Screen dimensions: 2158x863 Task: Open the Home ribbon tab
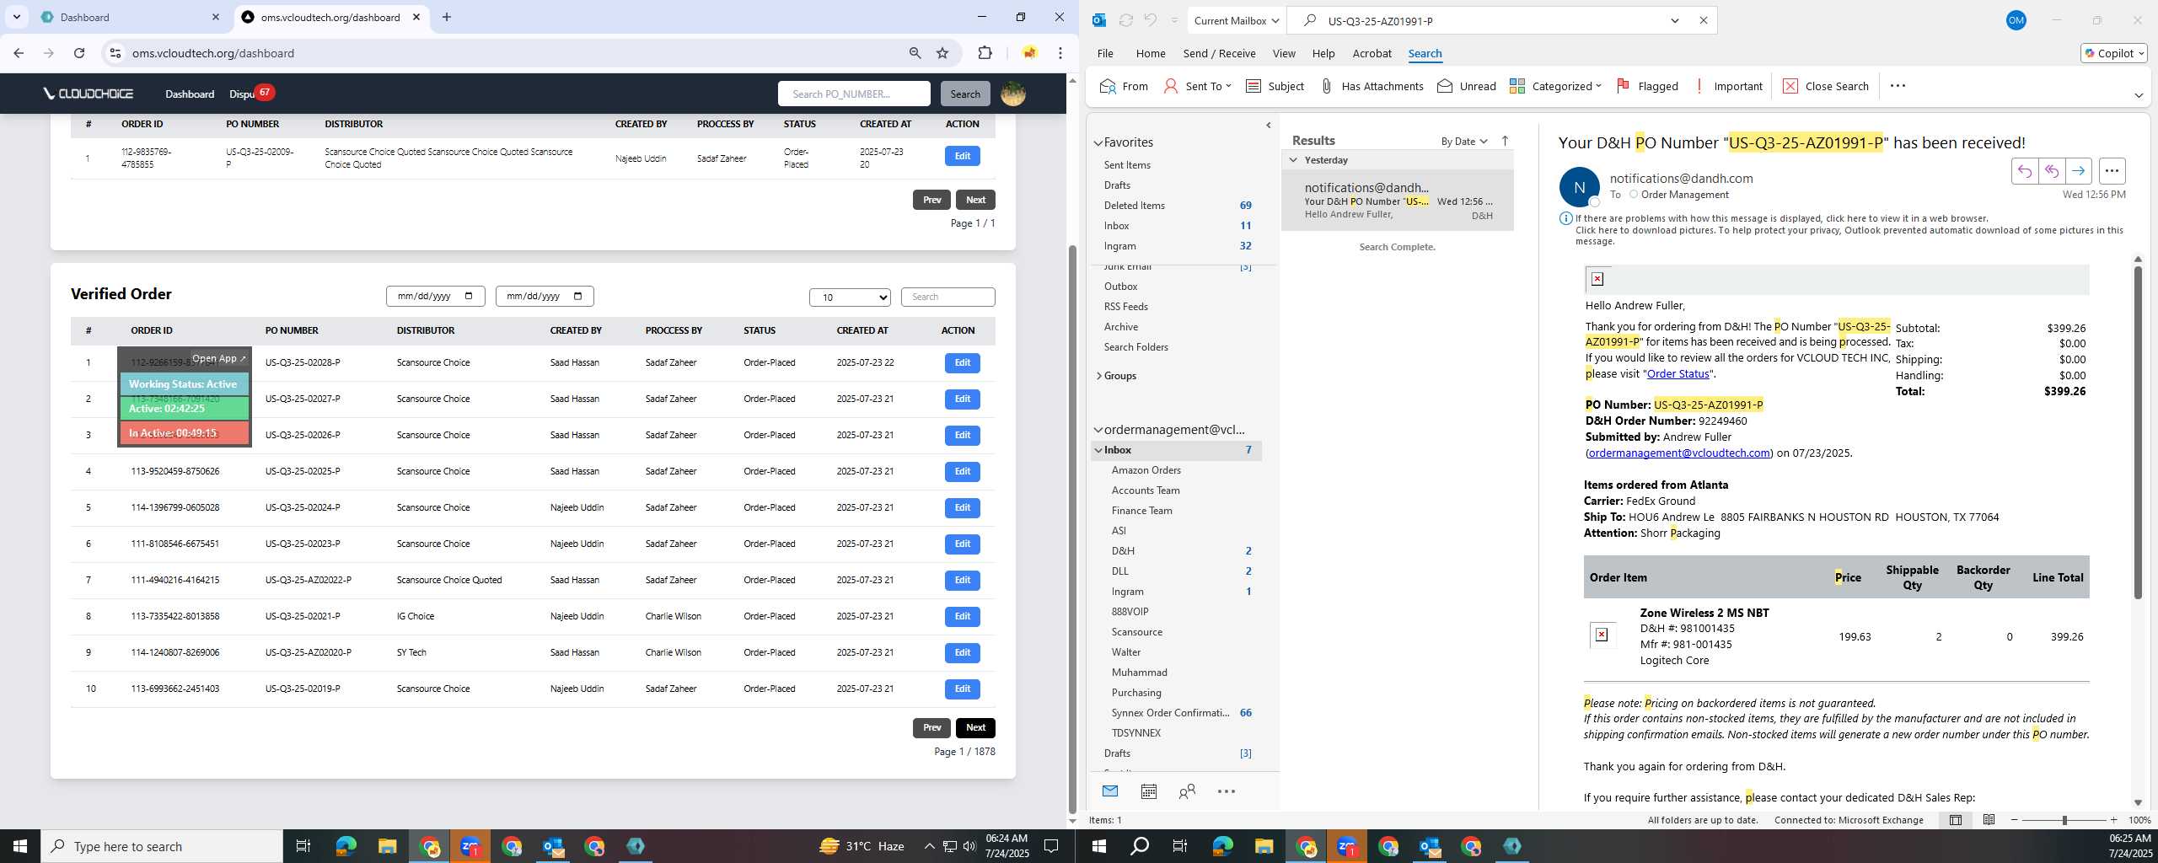(x=1150, y=53)
